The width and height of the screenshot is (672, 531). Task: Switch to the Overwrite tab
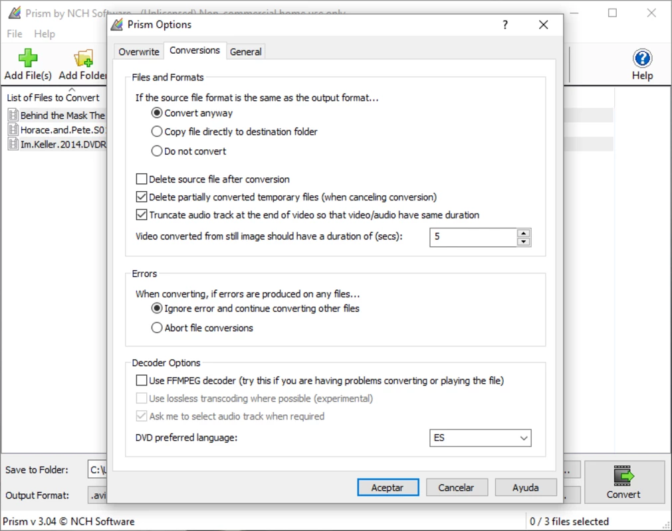click(139, 52)
